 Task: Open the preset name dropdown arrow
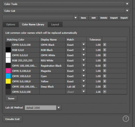[x=76, y=18]
